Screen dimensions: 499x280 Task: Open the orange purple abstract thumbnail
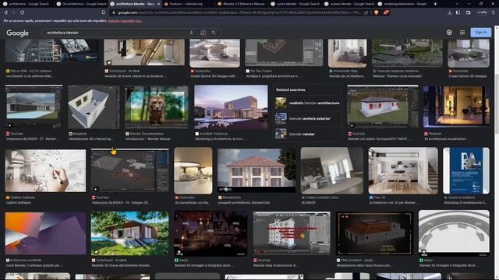click(45, 233)
